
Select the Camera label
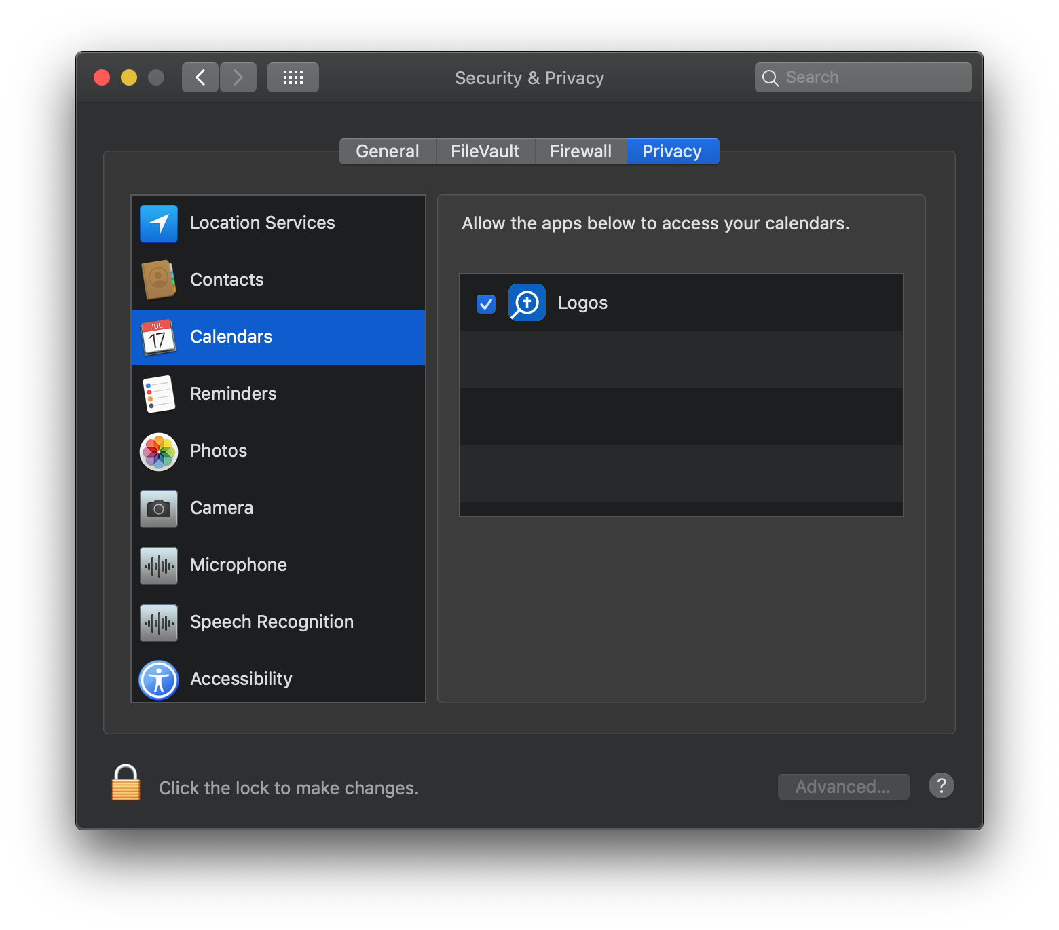pyautogui.click(x=222, y=508)
